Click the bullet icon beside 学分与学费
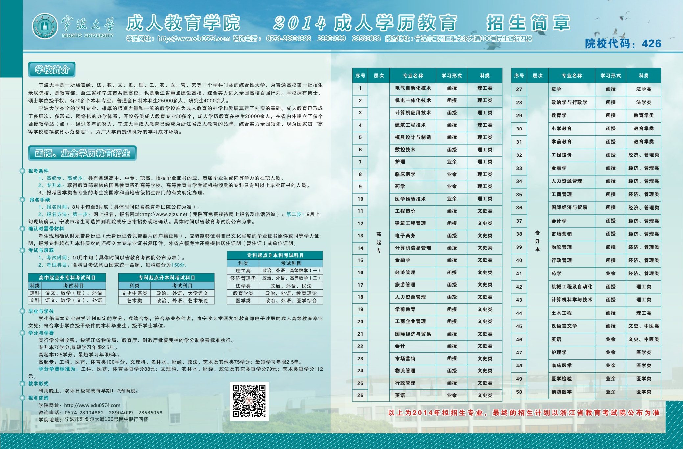The image size is (683, 449). (x=22, y=333)
